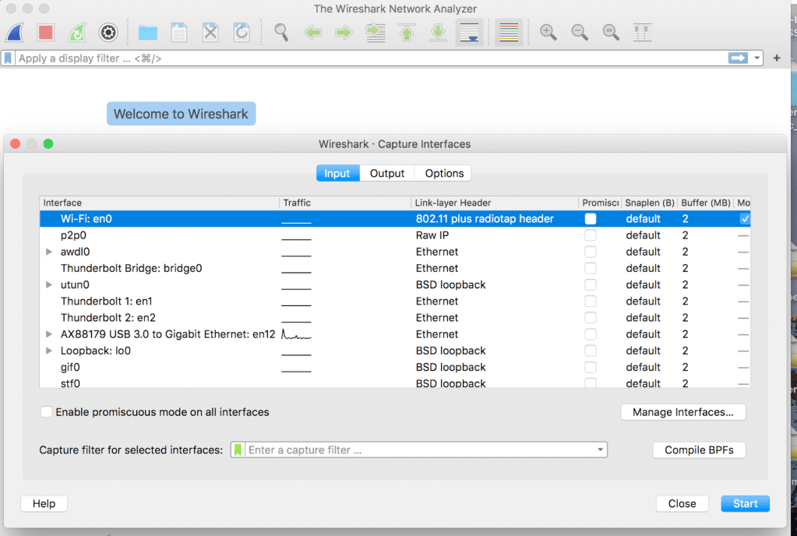Open capture options gear icon

click(x=108, y=33)
